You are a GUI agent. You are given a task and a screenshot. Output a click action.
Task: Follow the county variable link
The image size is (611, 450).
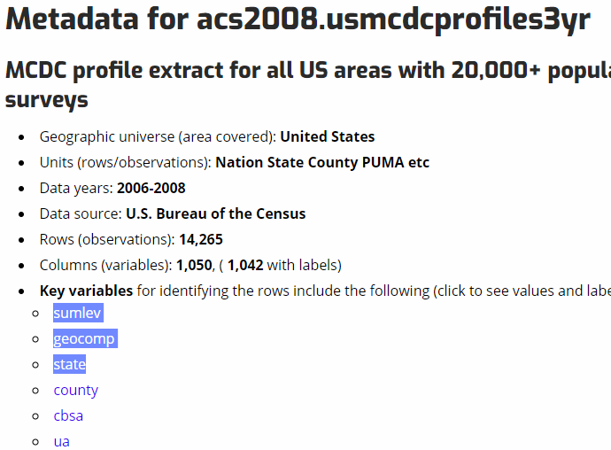coord(75,390)
